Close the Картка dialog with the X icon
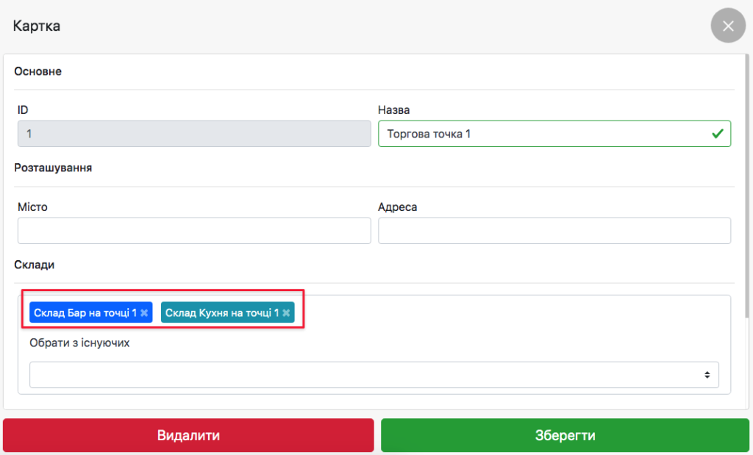Image resolution: width=753 pixels, height=455 pixels. pyautogui.click(x=728, y=26)
